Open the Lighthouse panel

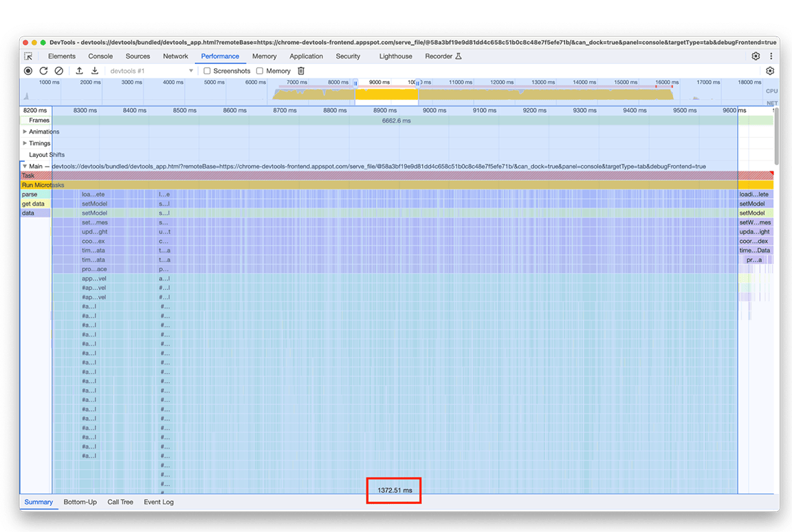(x=395, y=56)
